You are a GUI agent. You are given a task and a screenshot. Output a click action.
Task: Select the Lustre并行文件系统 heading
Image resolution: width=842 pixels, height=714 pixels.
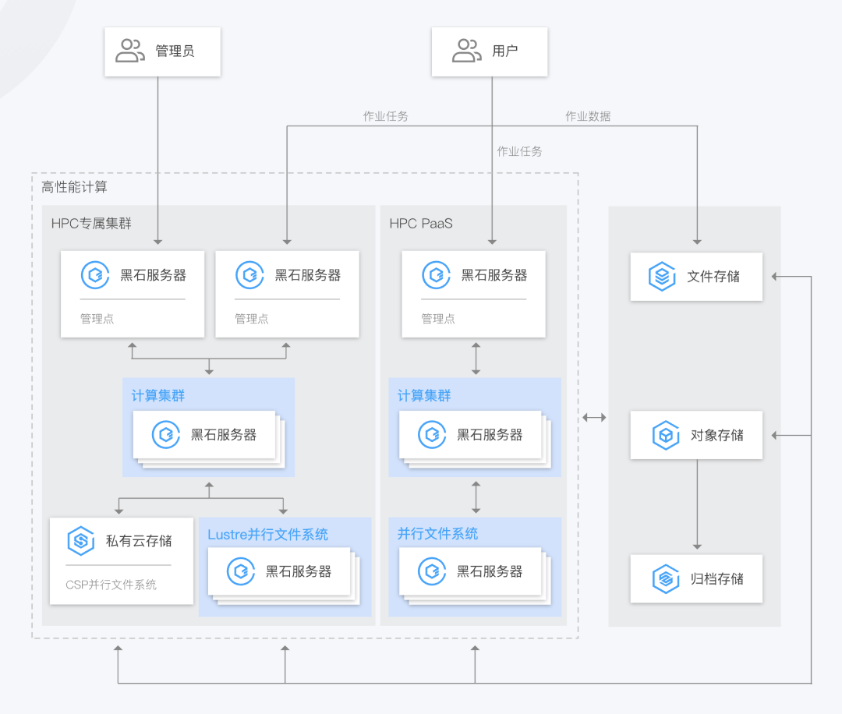268,534
